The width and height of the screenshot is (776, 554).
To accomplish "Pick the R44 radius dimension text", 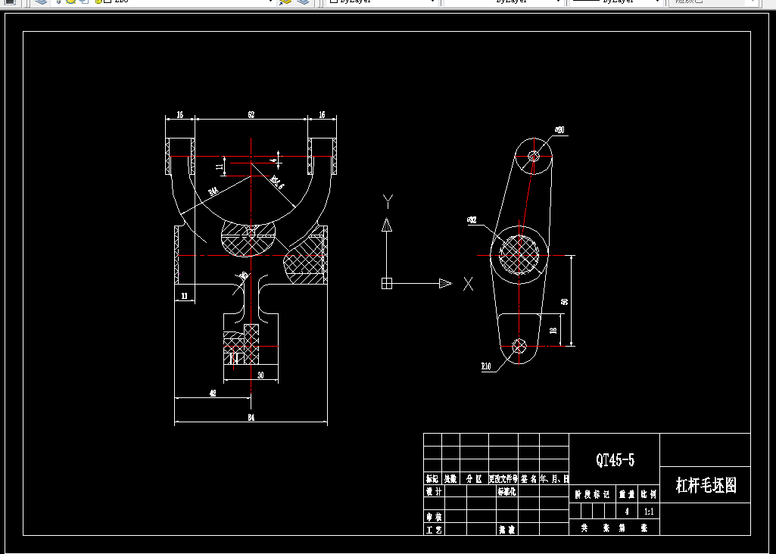I will pos(213,191).
